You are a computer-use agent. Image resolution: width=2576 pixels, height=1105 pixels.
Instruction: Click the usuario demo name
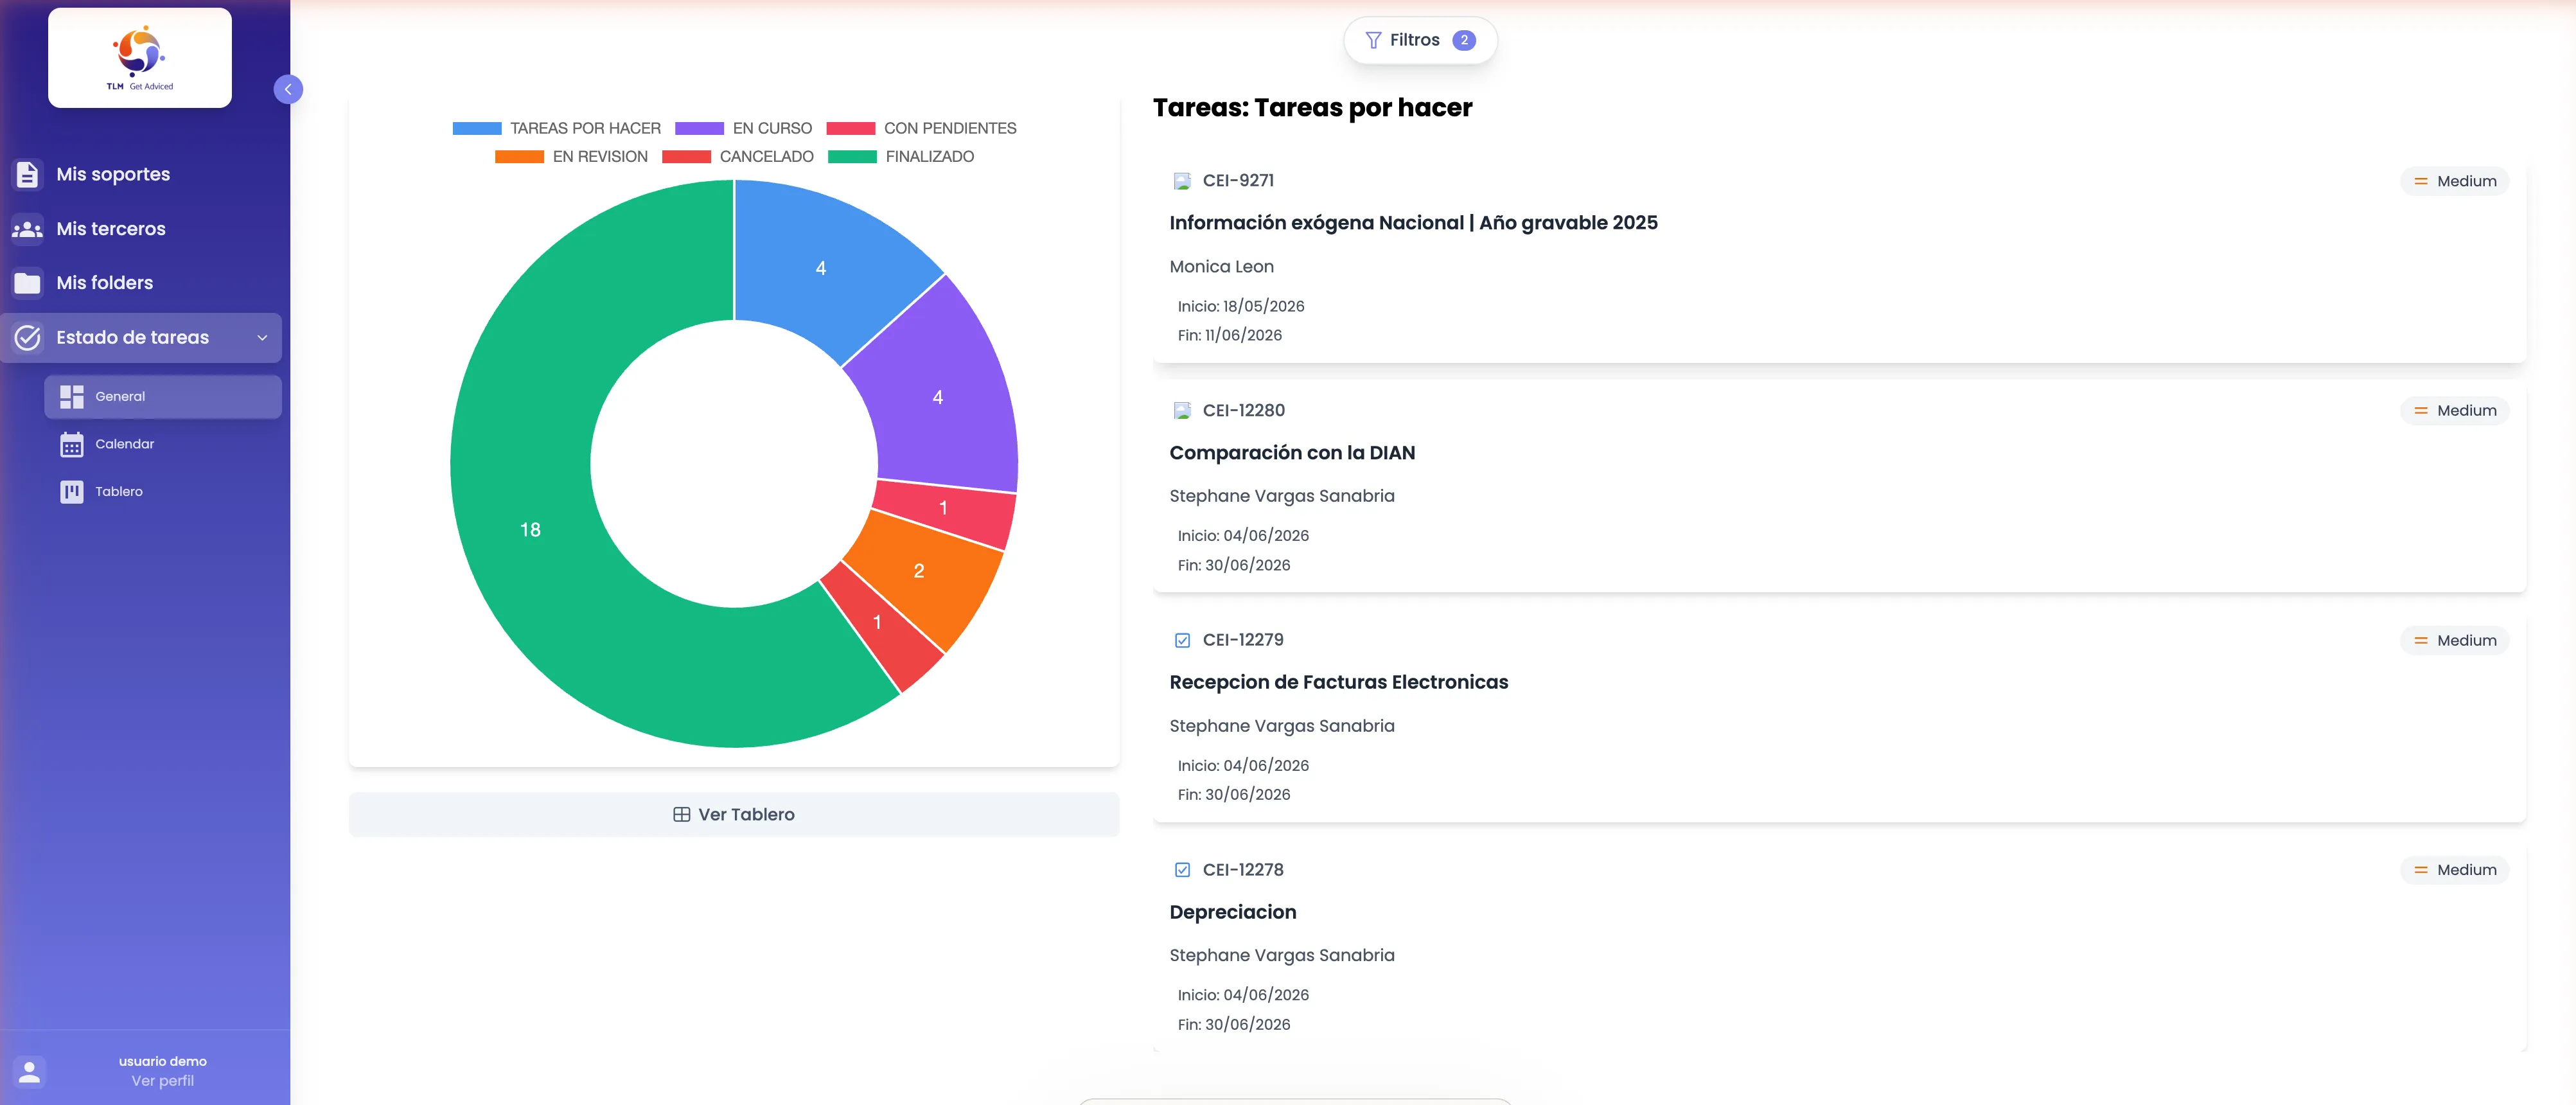163,1062
